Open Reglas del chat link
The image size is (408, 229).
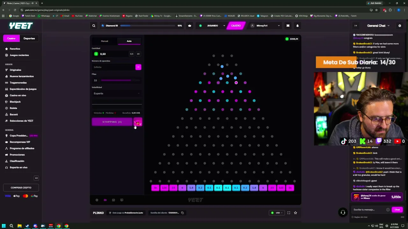click(361, 217)
